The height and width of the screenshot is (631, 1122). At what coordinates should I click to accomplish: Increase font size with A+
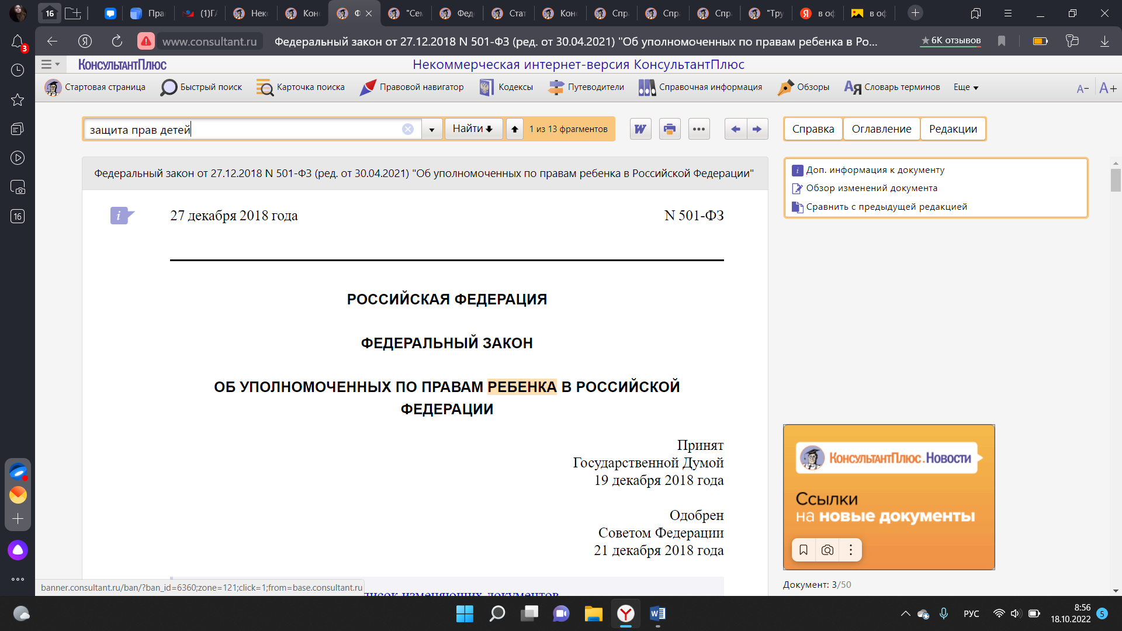(x=1108, y=88)
